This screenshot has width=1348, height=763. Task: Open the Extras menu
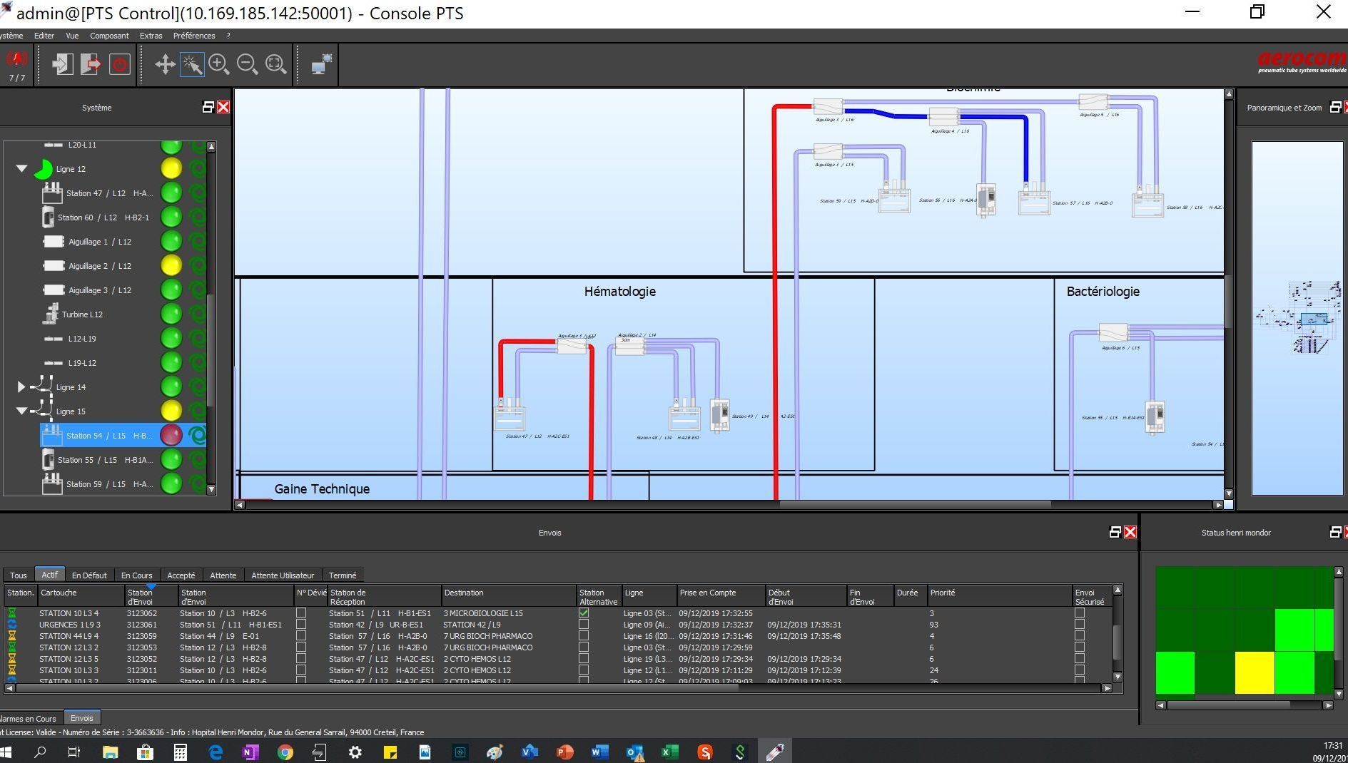click(x=151, y=36)
